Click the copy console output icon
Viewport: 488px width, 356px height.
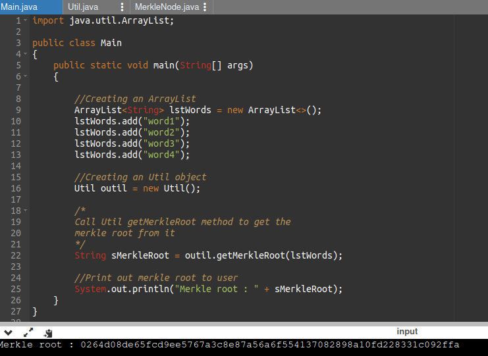coord(48,332)
